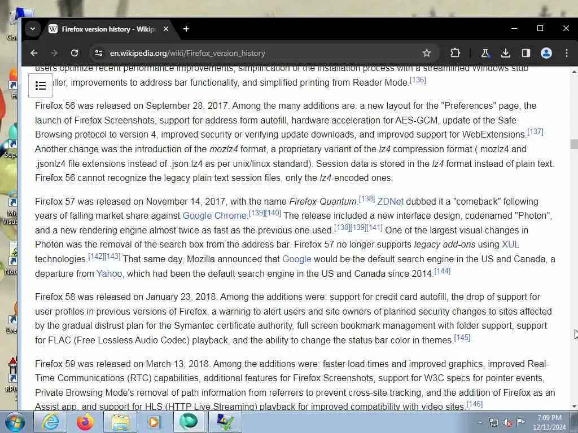Open citation 136
This screenshot has height=433, width=578.
[418, 79]
